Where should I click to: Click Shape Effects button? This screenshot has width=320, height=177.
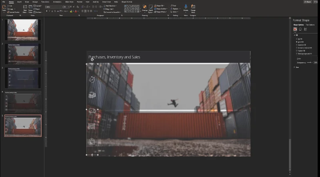coord(161,12)
